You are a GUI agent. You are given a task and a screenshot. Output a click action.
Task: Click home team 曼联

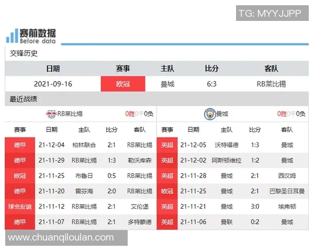click(227, 222)
